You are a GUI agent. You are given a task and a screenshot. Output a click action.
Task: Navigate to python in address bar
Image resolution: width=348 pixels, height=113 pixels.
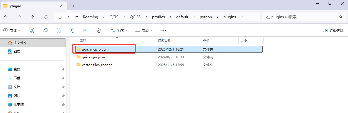pyautogui.click(x=206, y=17)
